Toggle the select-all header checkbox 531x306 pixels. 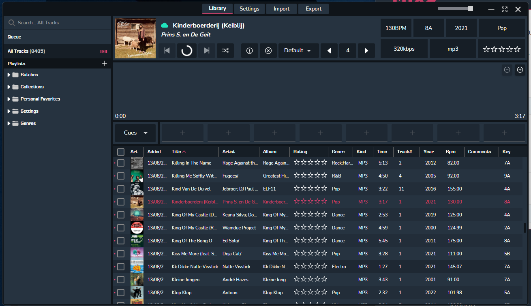click(x=121, y=152)
